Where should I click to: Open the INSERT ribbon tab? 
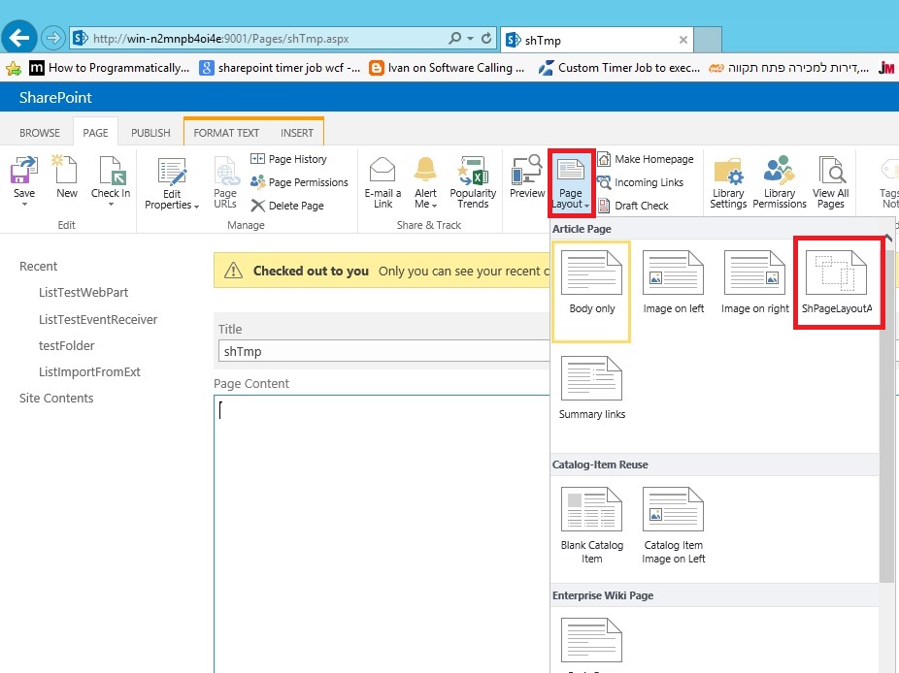point(297,133)
